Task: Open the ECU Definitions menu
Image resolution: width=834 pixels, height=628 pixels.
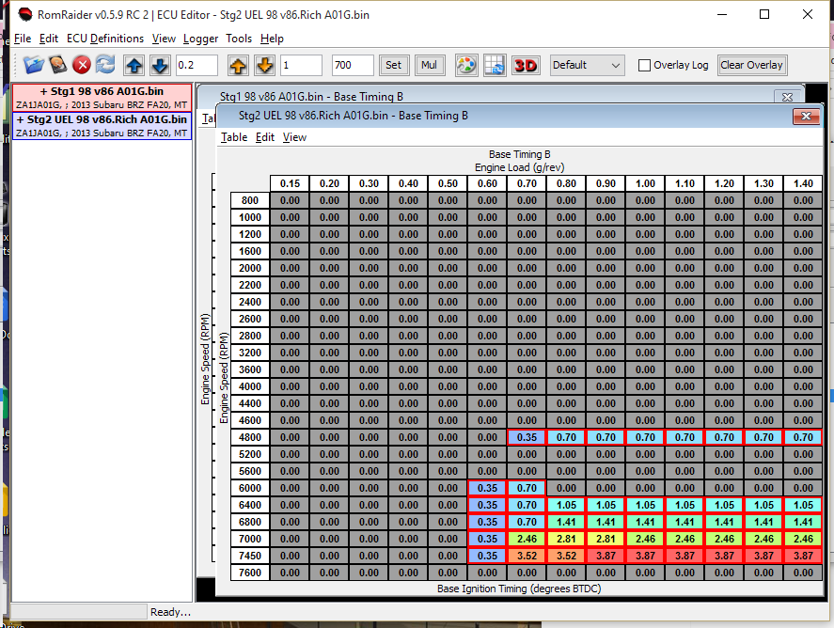Action: click(105, 39)
